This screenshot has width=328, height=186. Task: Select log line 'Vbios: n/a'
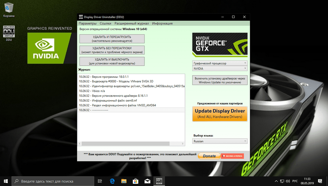click(x=131, y=91)
